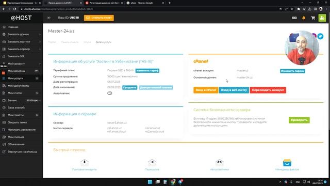Toggle the Автоплатеж switch
Viewport: 330px width, 186px height.
coord(110,93)
